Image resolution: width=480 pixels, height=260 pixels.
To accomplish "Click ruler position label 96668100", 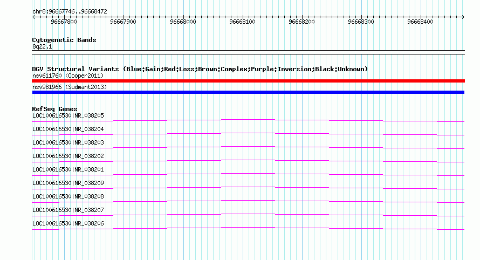I will 242,22.
